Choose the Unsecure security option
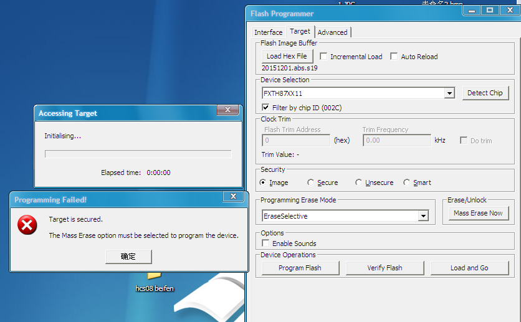 point(358,182)
